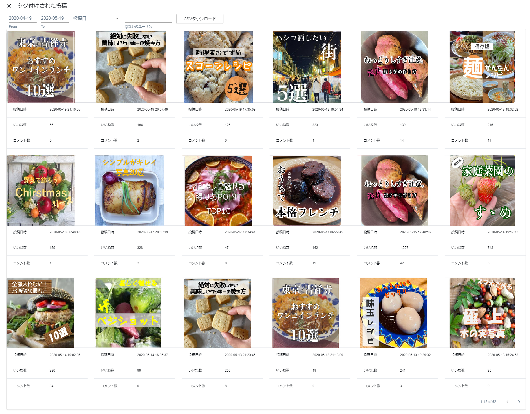Select the 麺 かんたんレシピ 保存版 thumbnail
This screenshot has width=530, height=414.
tap(482, 67)
